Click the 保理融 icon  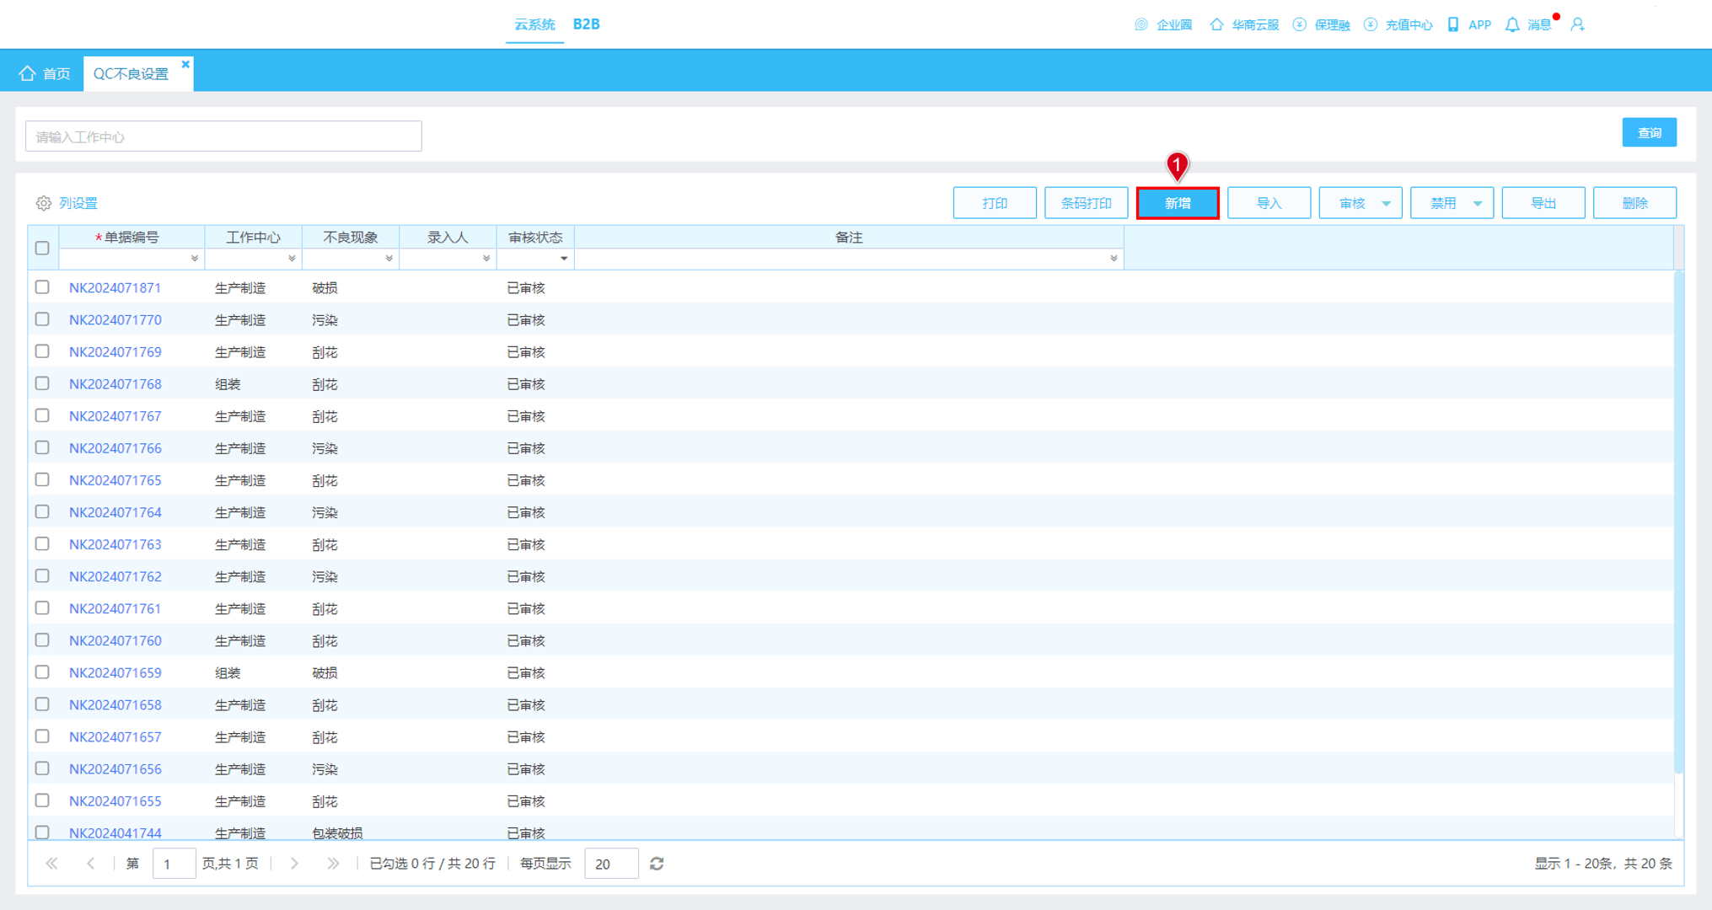1300,24
